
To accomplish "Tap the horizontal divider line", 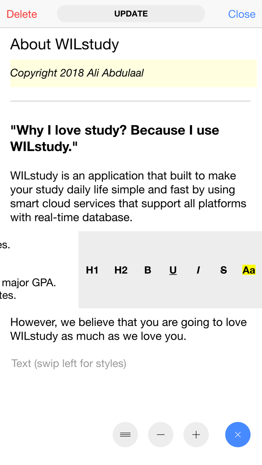I will tap(131, 100).
